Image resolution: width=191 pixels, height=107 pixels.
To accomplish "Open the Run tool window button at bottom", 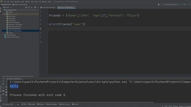I will (x=17, y=104).
